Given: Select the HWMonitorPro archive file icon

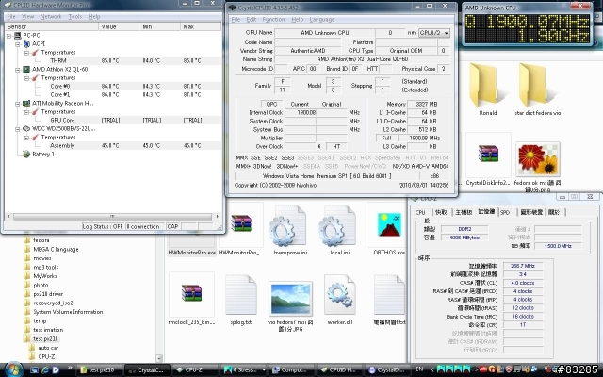Looking at the screenshot, I should [241, 224].
